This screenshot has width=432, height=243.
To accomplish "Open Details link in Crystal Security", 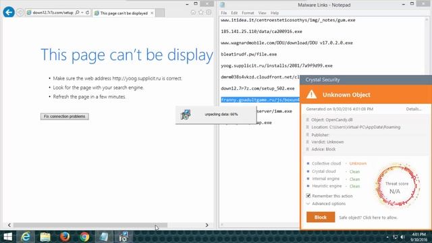I will (414, 109).
